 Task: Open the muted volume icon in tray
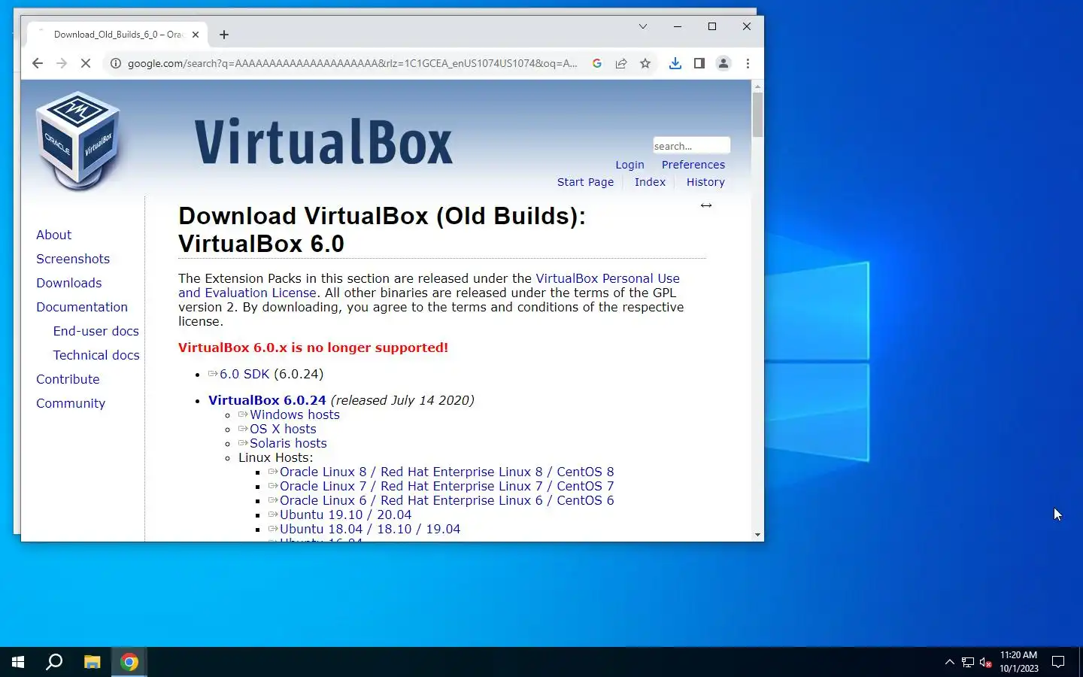(986, 662)
